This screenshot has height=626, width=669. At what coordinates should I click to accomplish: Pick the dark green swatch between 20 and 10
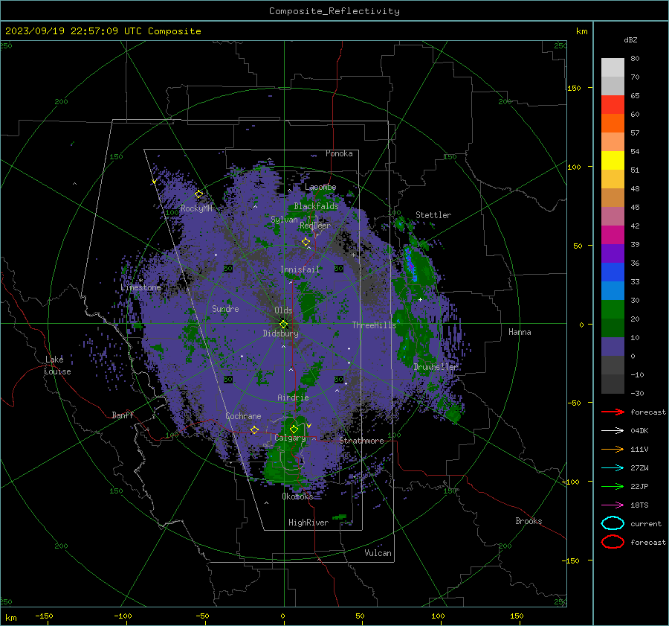[613, 328]
